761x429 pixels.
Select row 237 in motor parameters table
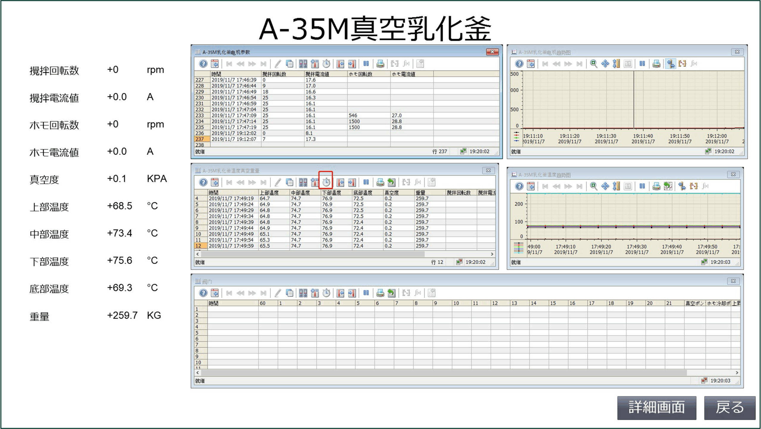[199, 139]
